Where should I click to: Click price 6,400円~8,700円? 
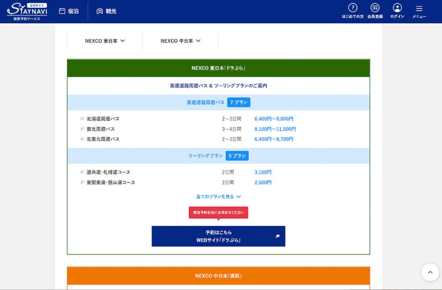[273, 139]
